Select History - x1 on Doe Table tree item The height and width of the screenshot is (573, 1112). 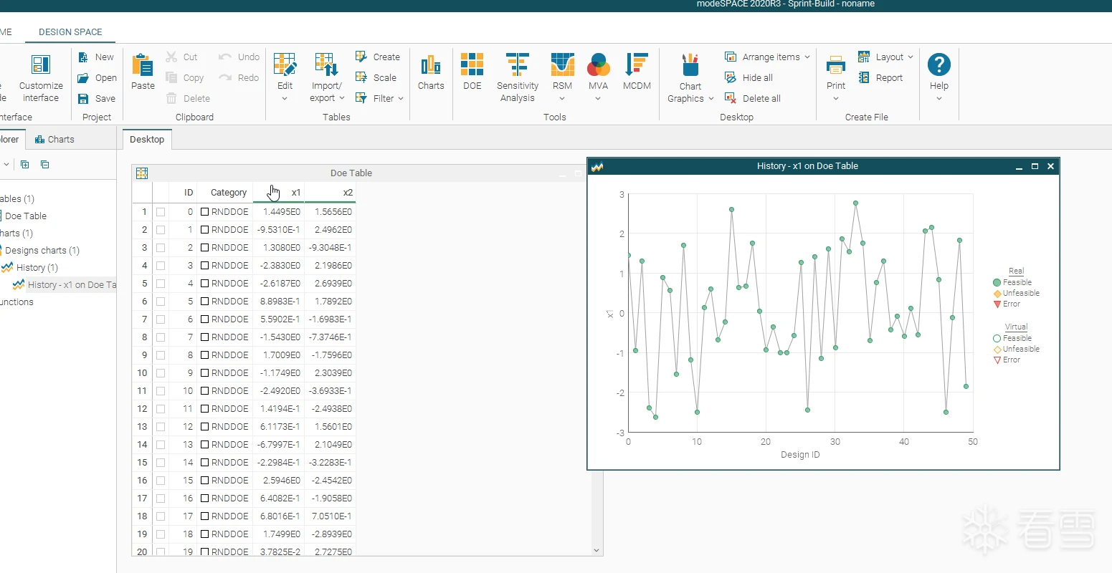65,285
